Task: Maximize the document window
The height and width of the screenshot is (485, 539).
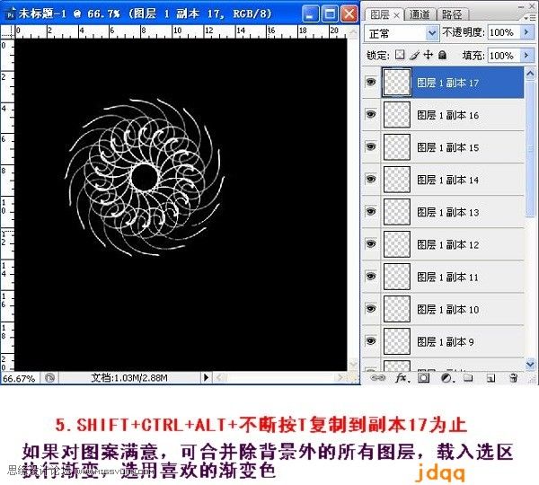Action: (330, 14)
